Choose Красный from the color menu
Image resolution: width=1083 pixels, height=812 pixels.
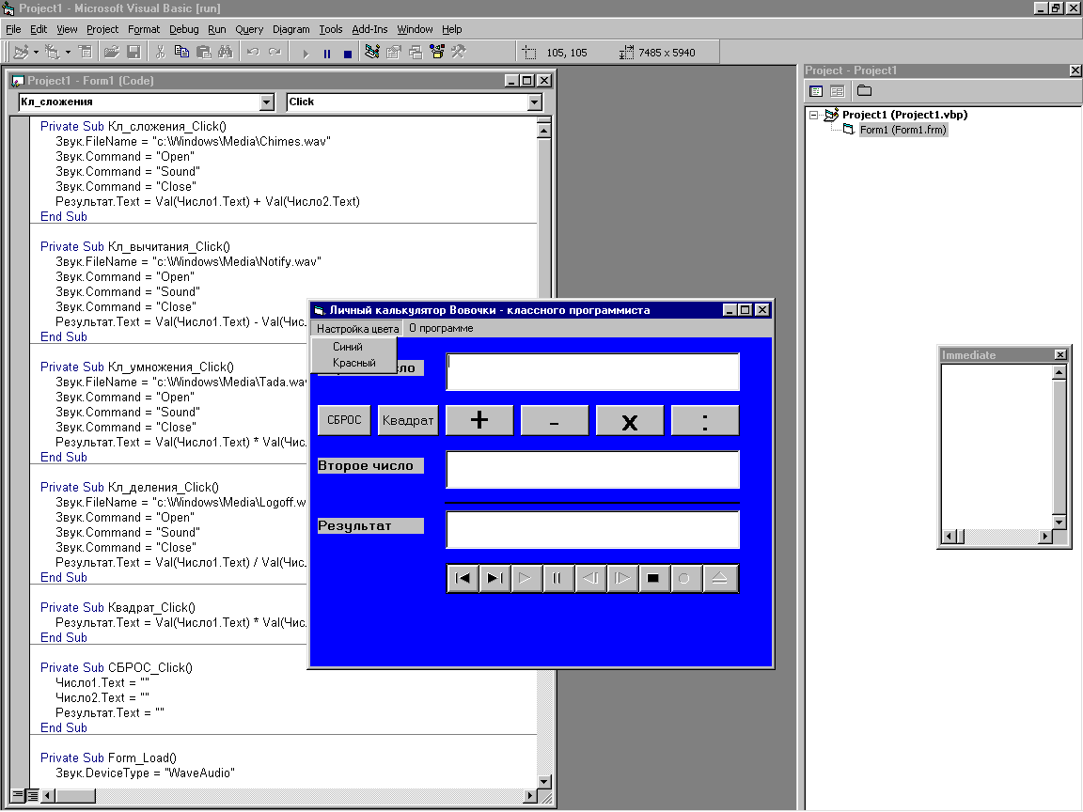[353, 363]
